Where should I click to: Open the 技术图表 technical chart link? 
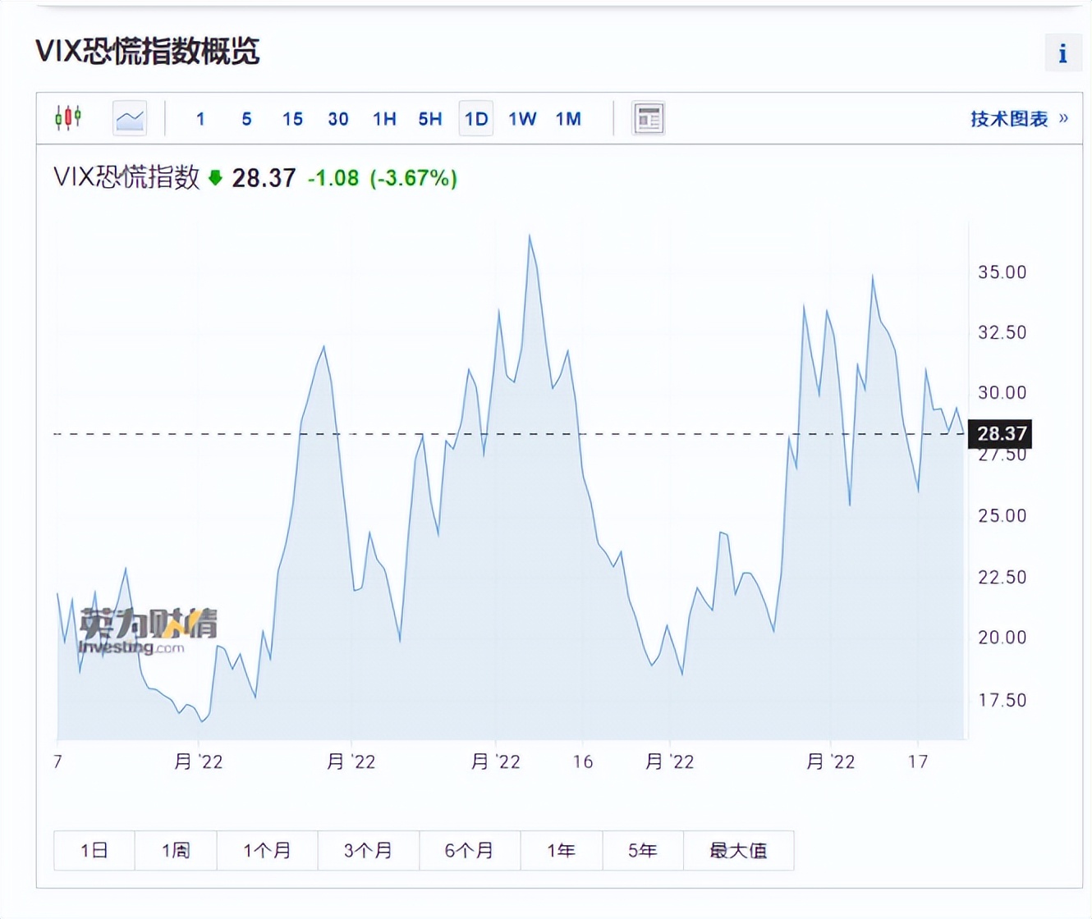pos(1018,119)
